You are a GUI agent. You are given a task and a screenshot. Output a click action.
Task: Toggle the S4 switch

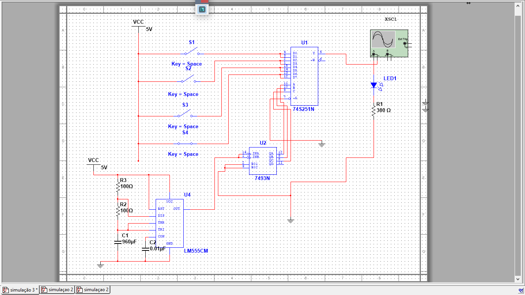click(185, 143)
